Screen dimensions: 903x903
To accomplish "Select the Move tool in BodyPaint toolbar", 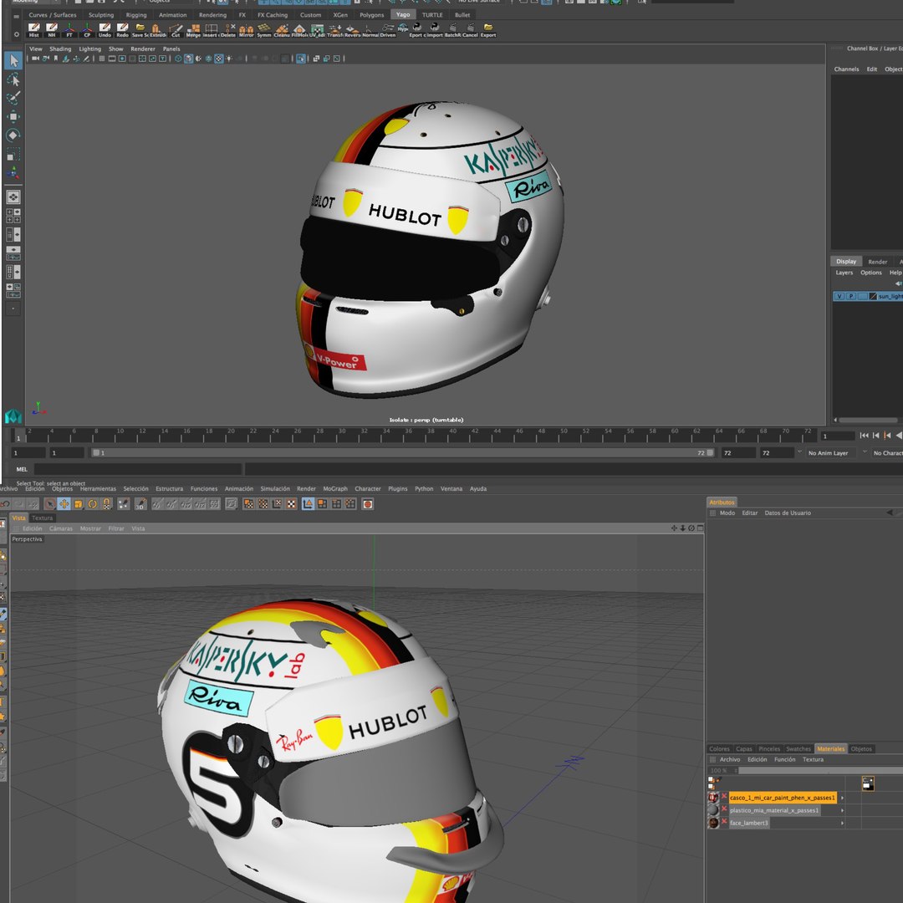I will point(64,504).
